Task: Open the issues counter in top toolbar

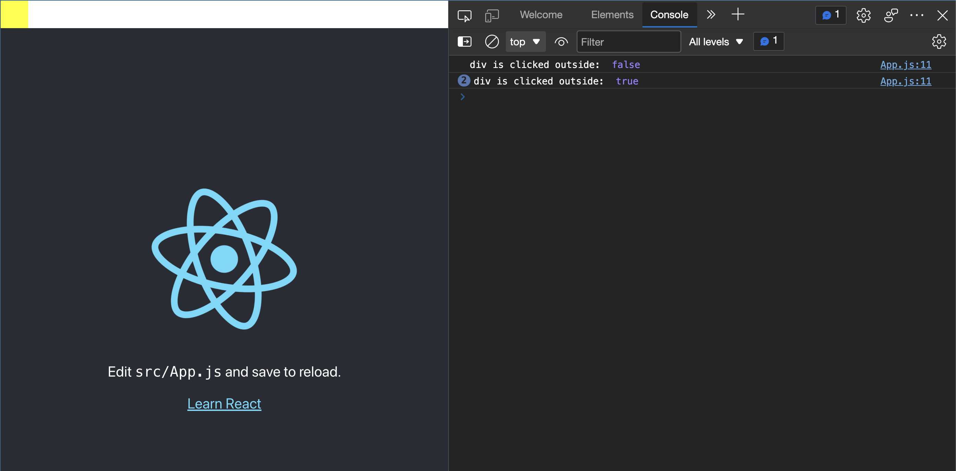Action: pos(830,15)
